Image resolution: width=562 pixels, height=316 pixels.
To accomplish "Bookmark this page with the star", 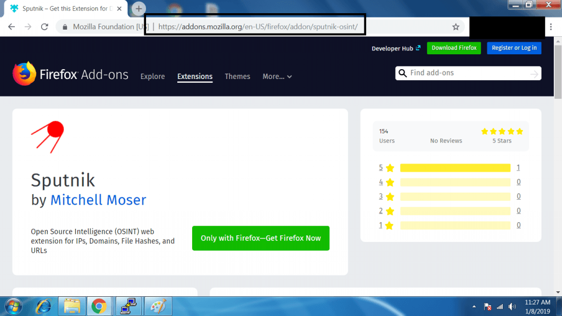I will [x=456, y=27].
